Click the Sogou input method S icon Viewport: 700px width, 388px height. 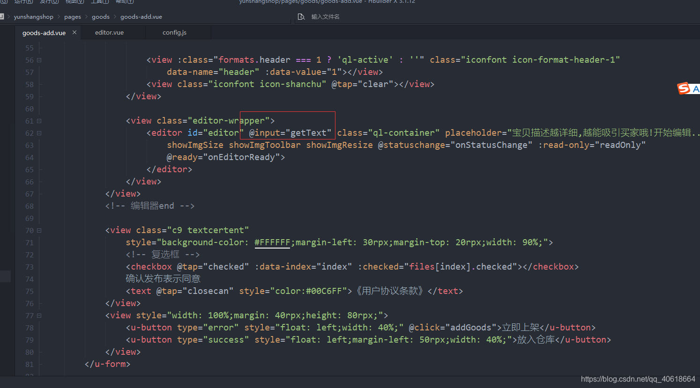point(684,88)
